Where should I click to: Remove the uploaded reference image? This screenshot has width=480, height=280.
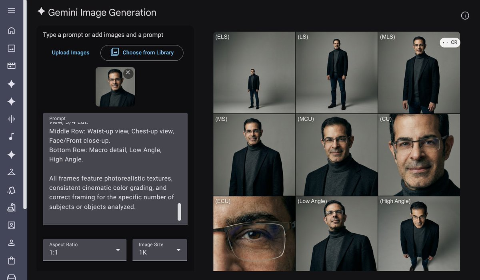pos(128,73)
